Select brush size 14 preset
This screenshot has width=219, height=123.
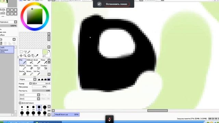click(33, 108)
